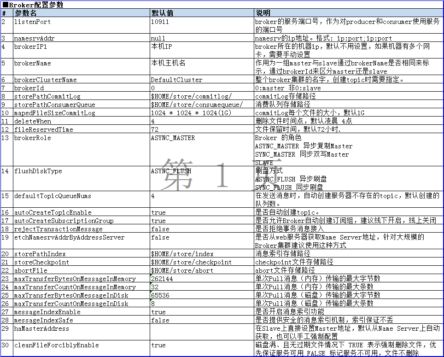Click the 65536 value cell
Viewport: 444px width, 357px height.
coord(202,295)
